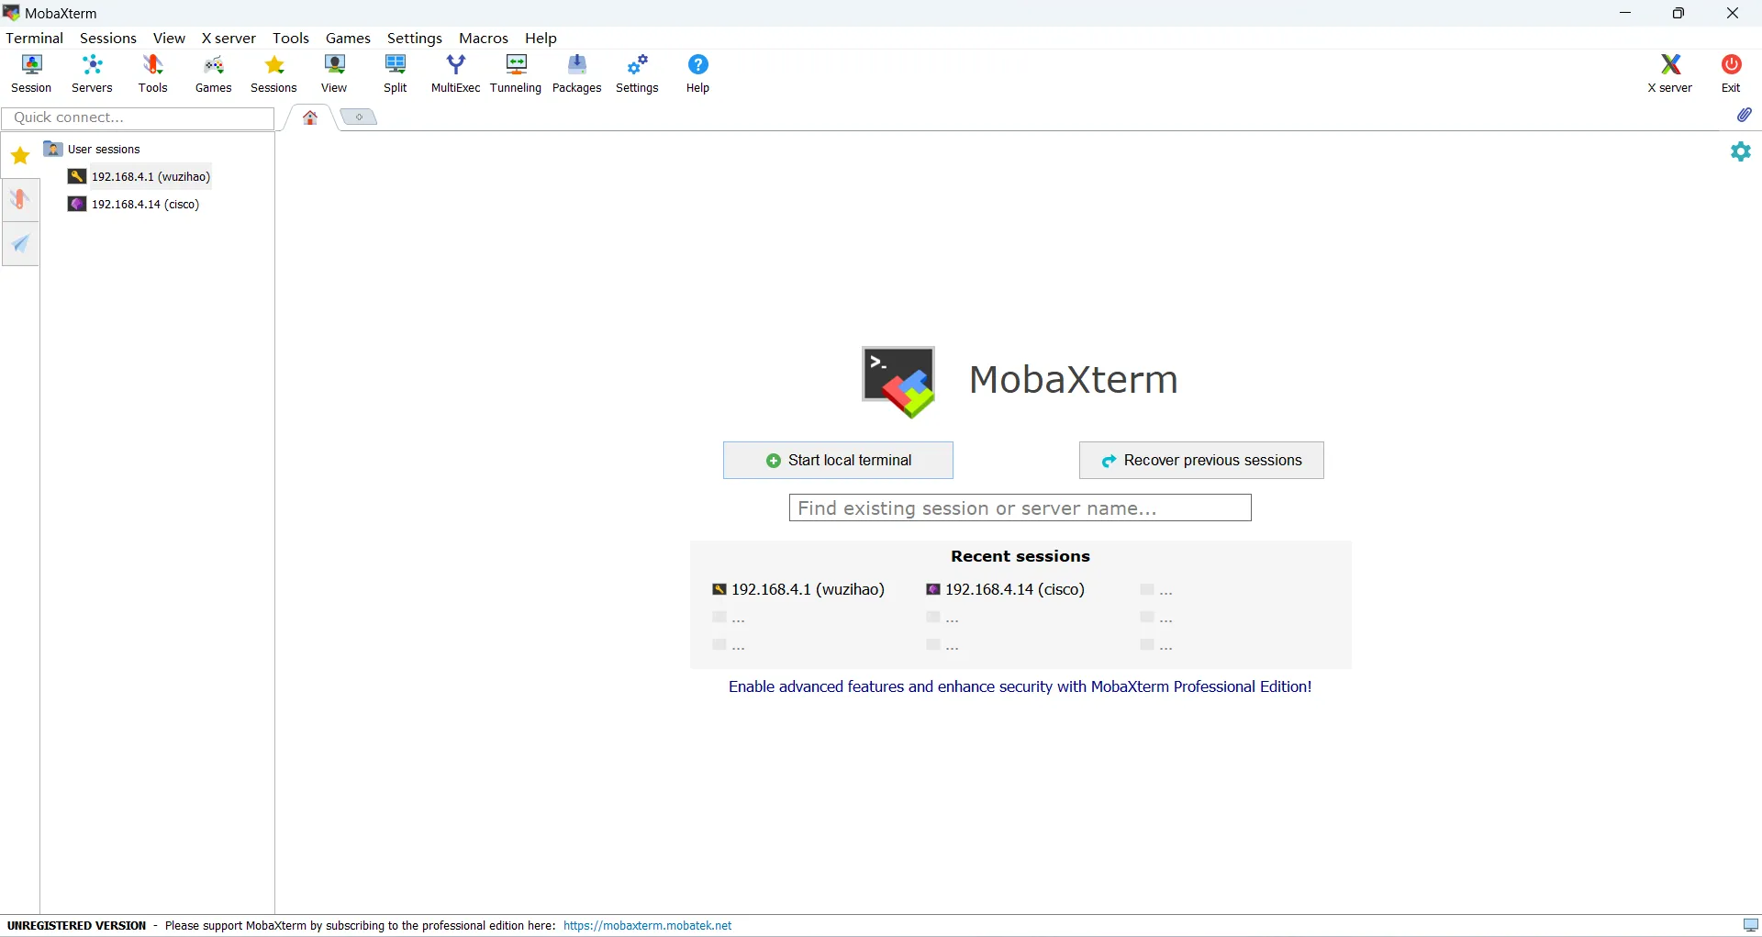1762x937 pixels.
Task: Open the Settings toolbar icon
Action: pos(637,73)
